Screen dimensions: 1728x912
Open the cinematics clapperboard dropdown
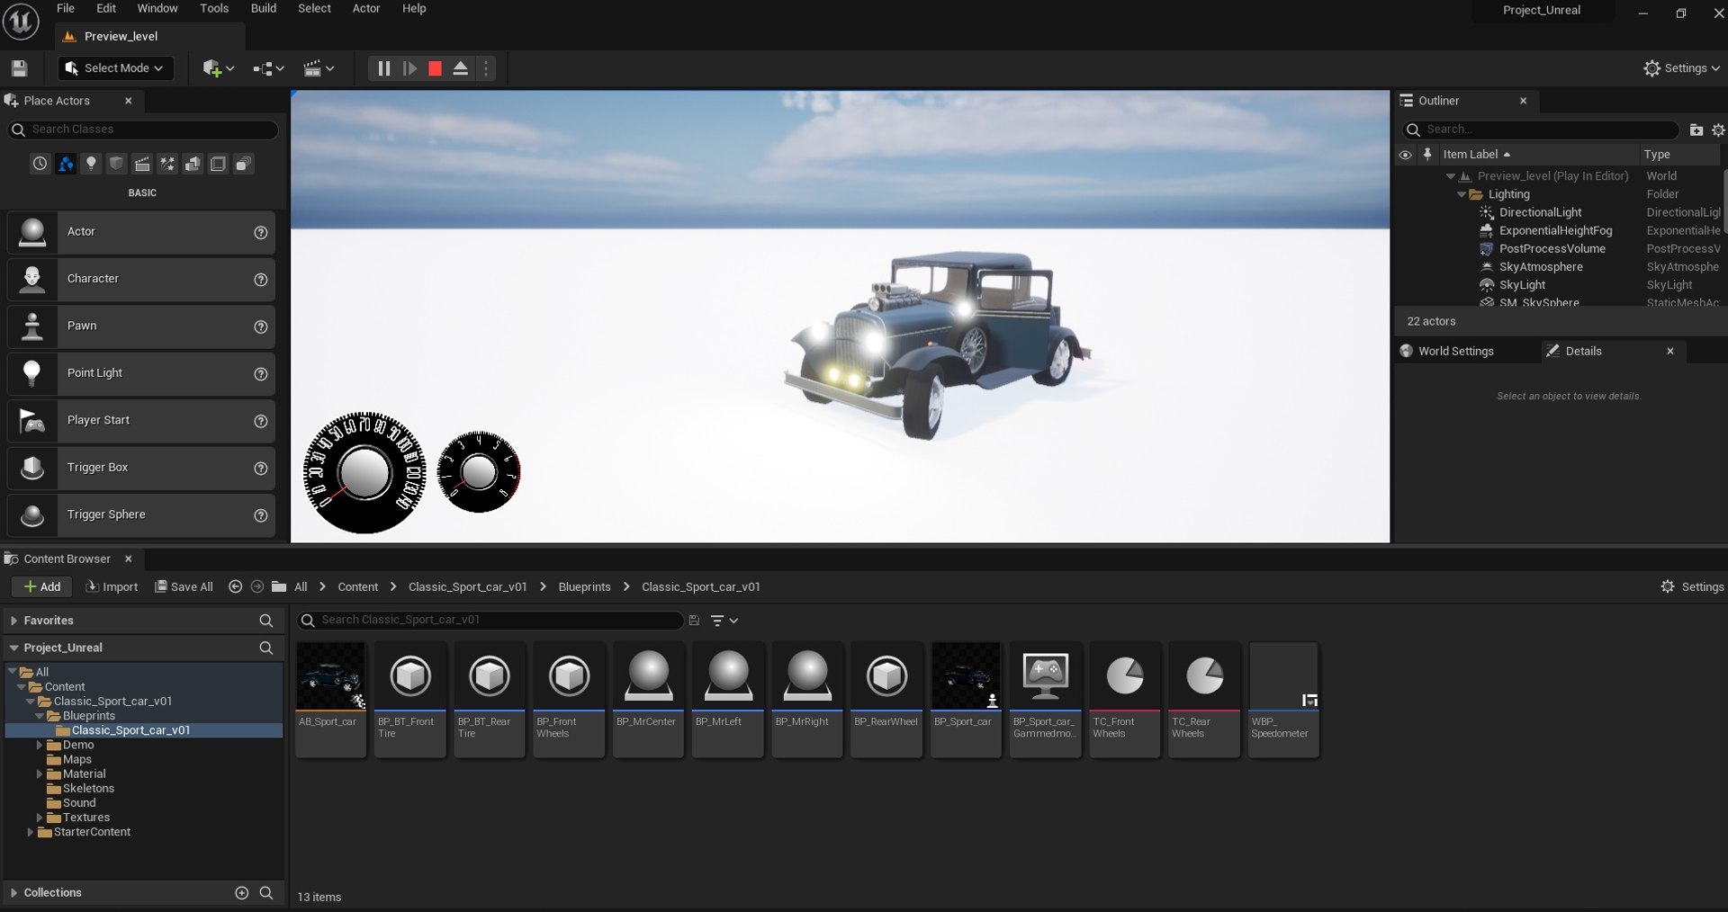(x=319, y=68)
